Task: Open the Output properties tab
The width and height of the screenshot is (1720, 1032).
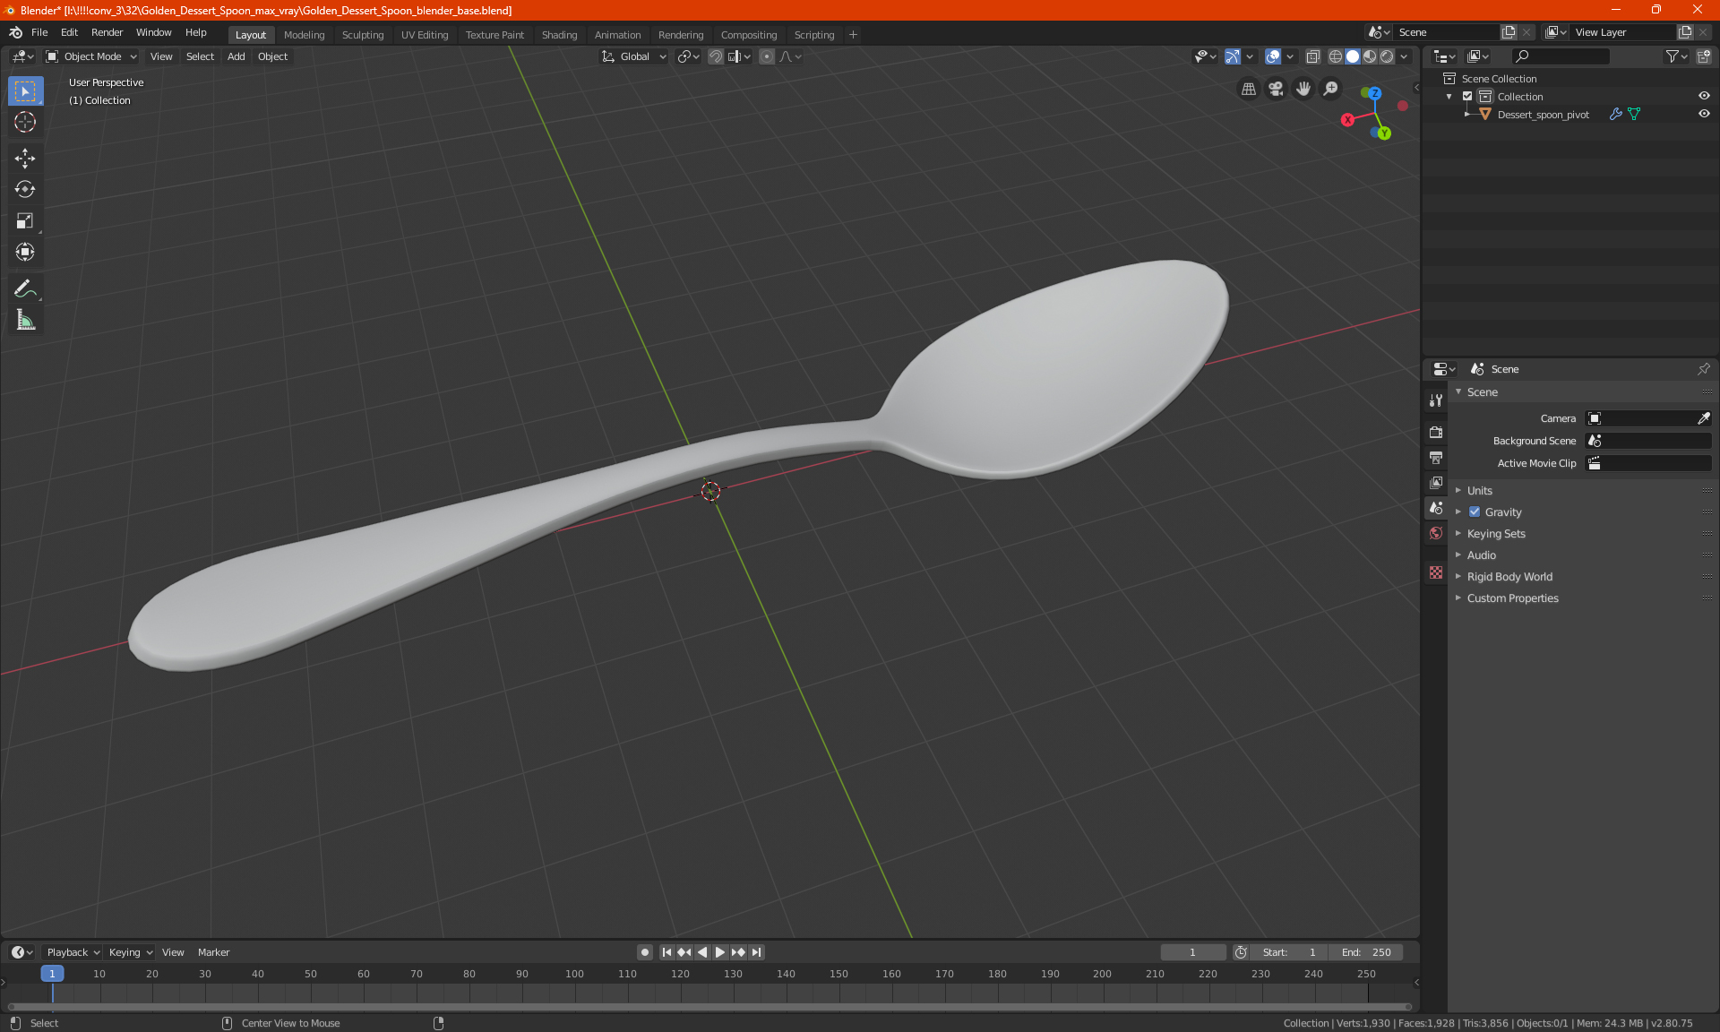Action: [1436, 458]
